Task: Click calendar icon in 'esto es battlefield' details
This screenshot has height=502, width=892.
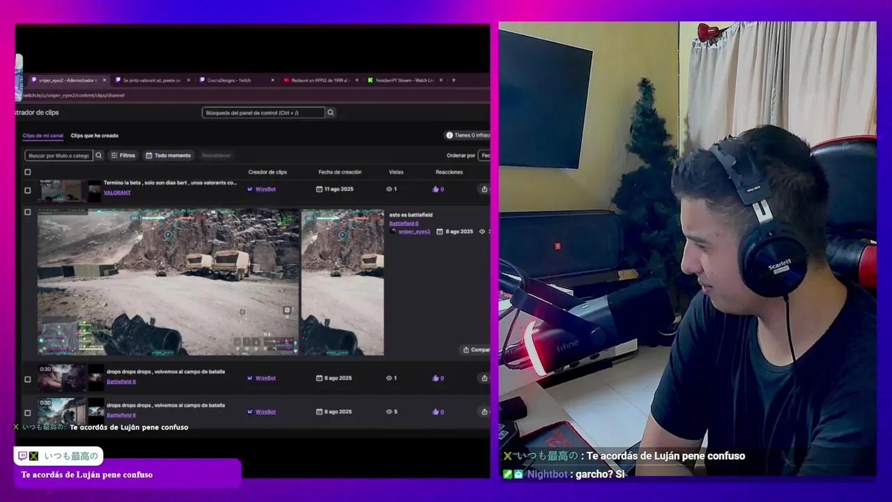Action: 440,231
